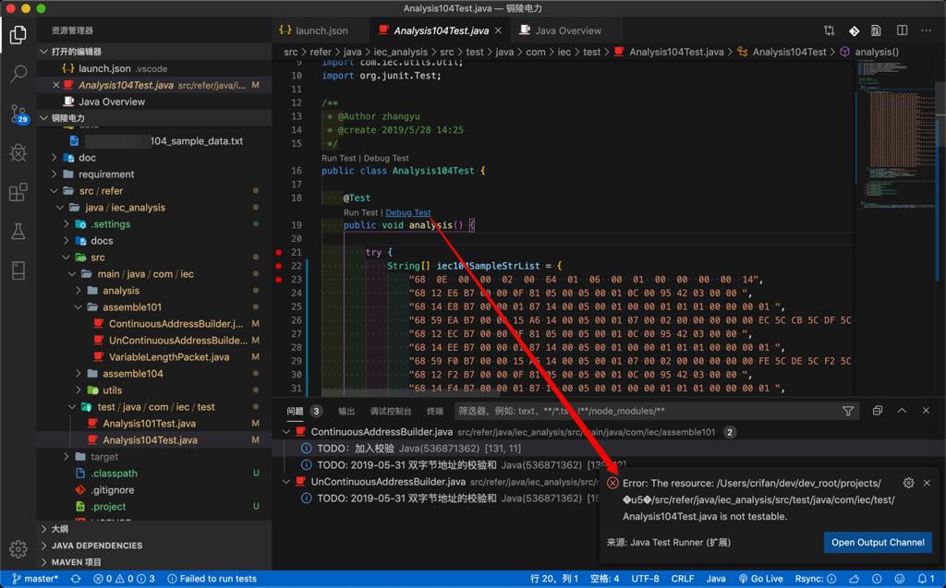Click the Debug Test link above analysis()

[x=407, y=212]
